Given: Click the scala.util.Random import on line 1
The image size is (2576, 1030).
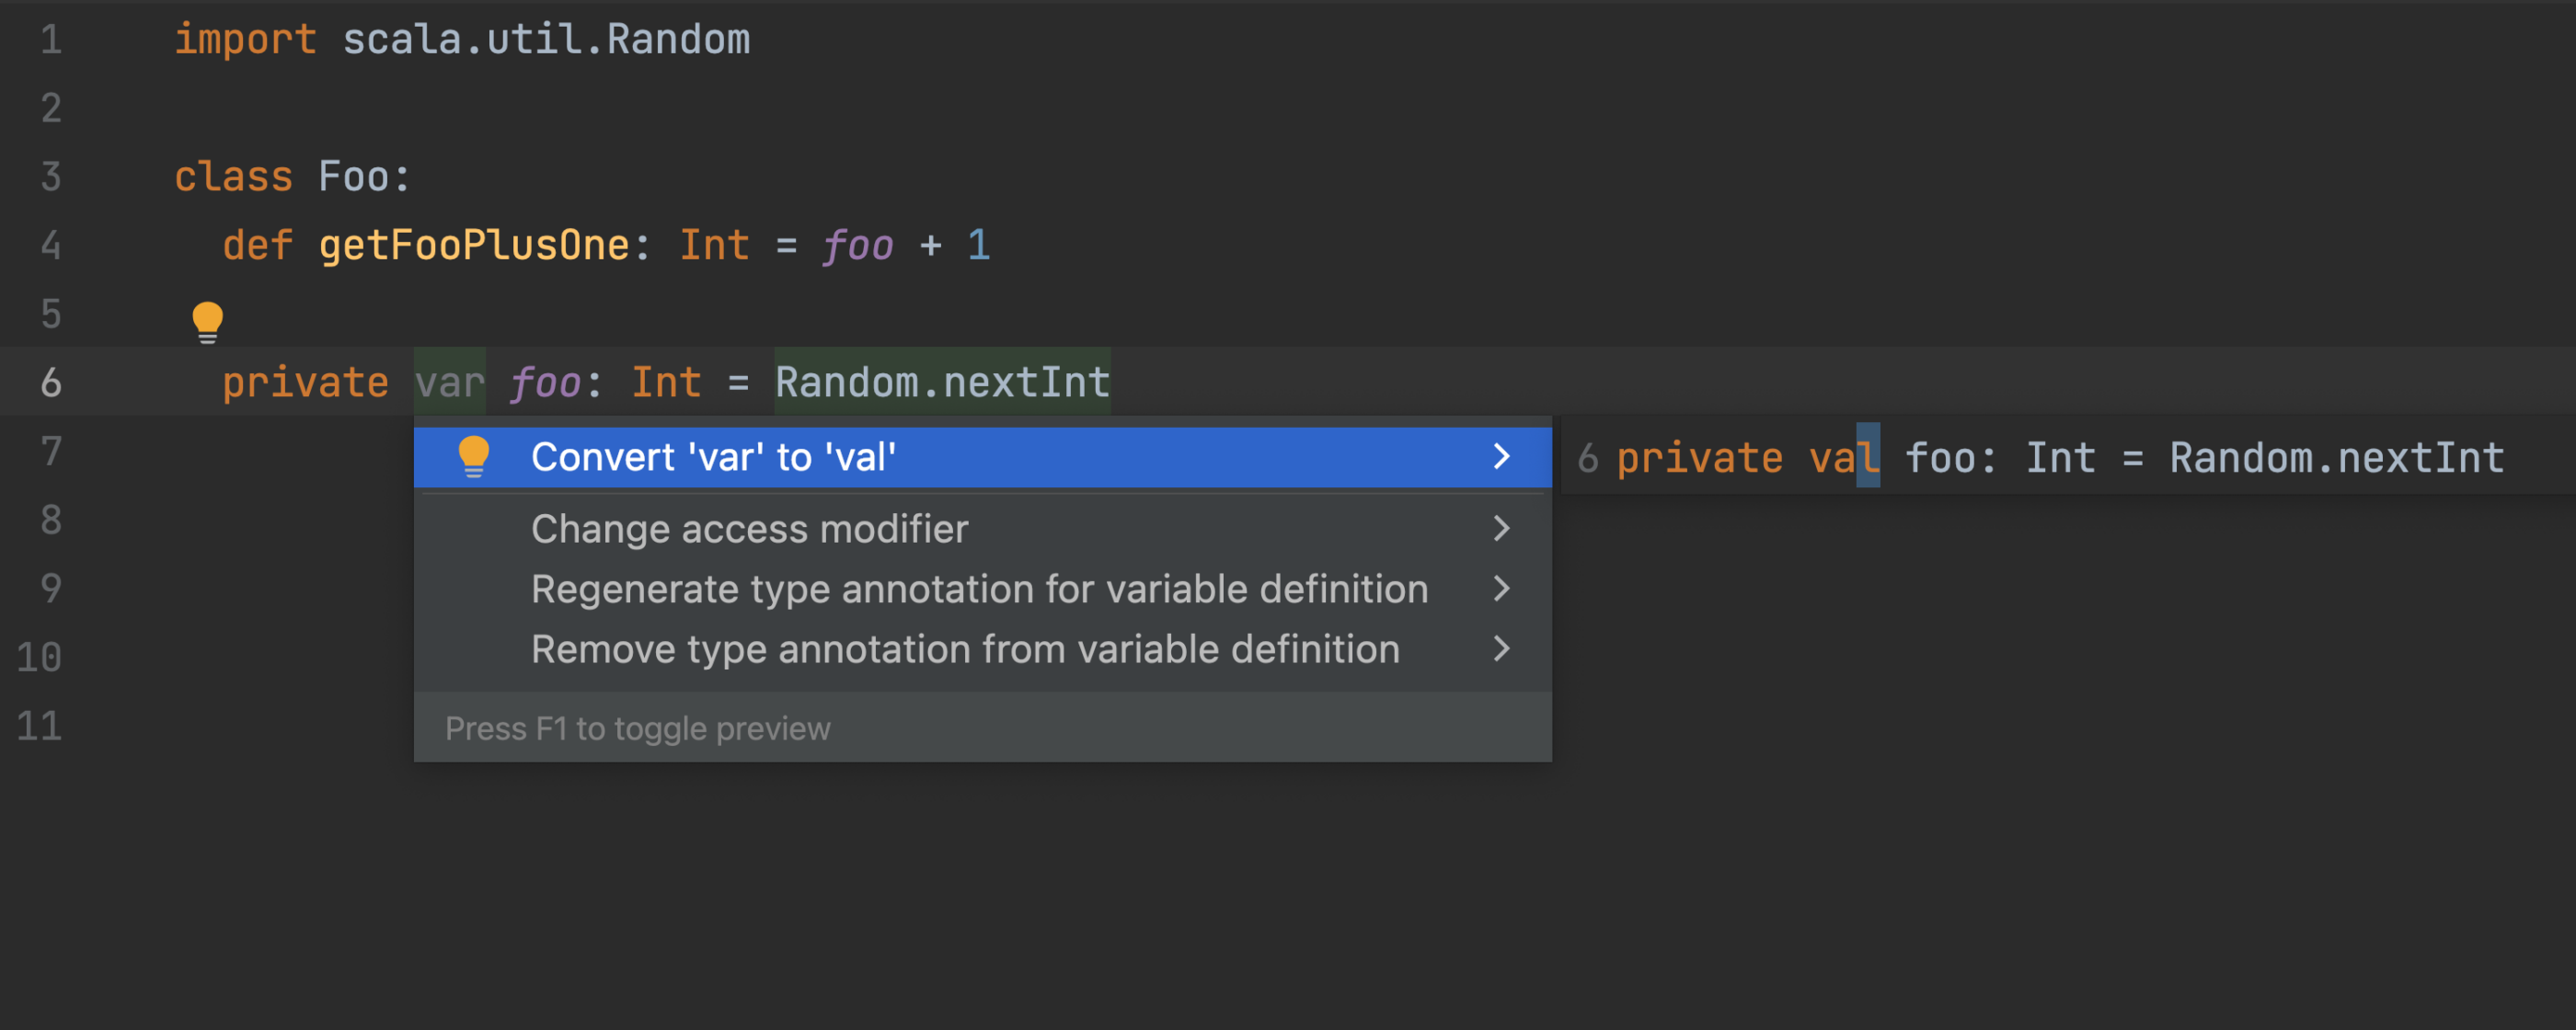Looking at the screenshot, I should 546,40.
